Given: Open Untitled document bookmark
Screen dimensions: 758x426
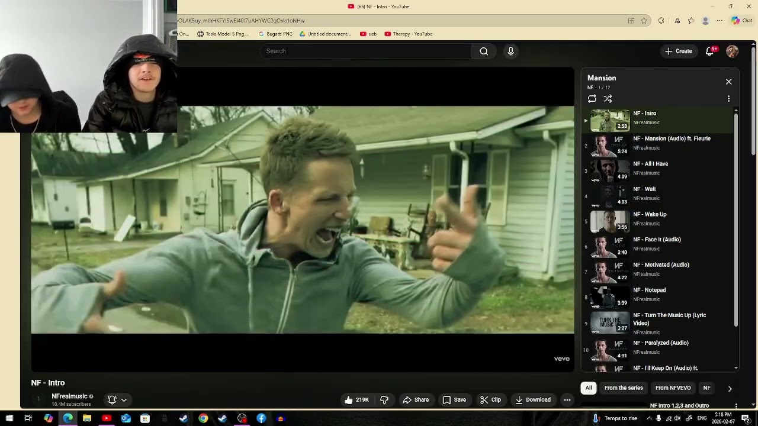Looking at the screenshot, I should [325, 34].
